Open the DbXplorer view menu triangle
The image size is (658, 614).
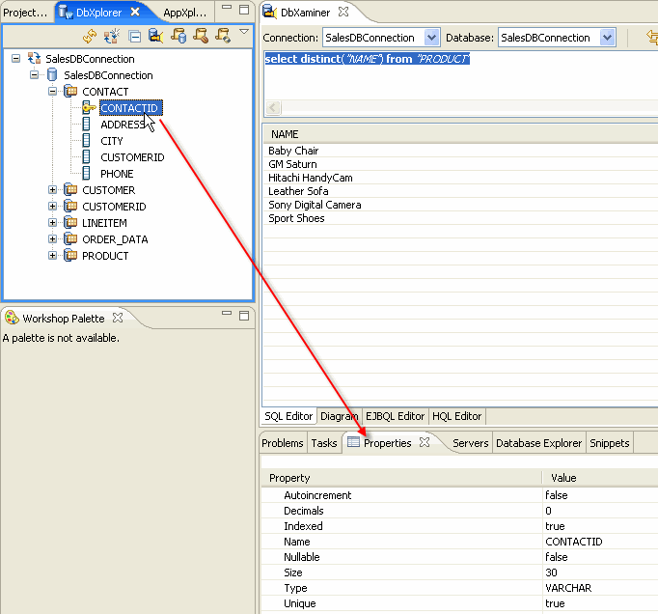coord(244,32)
